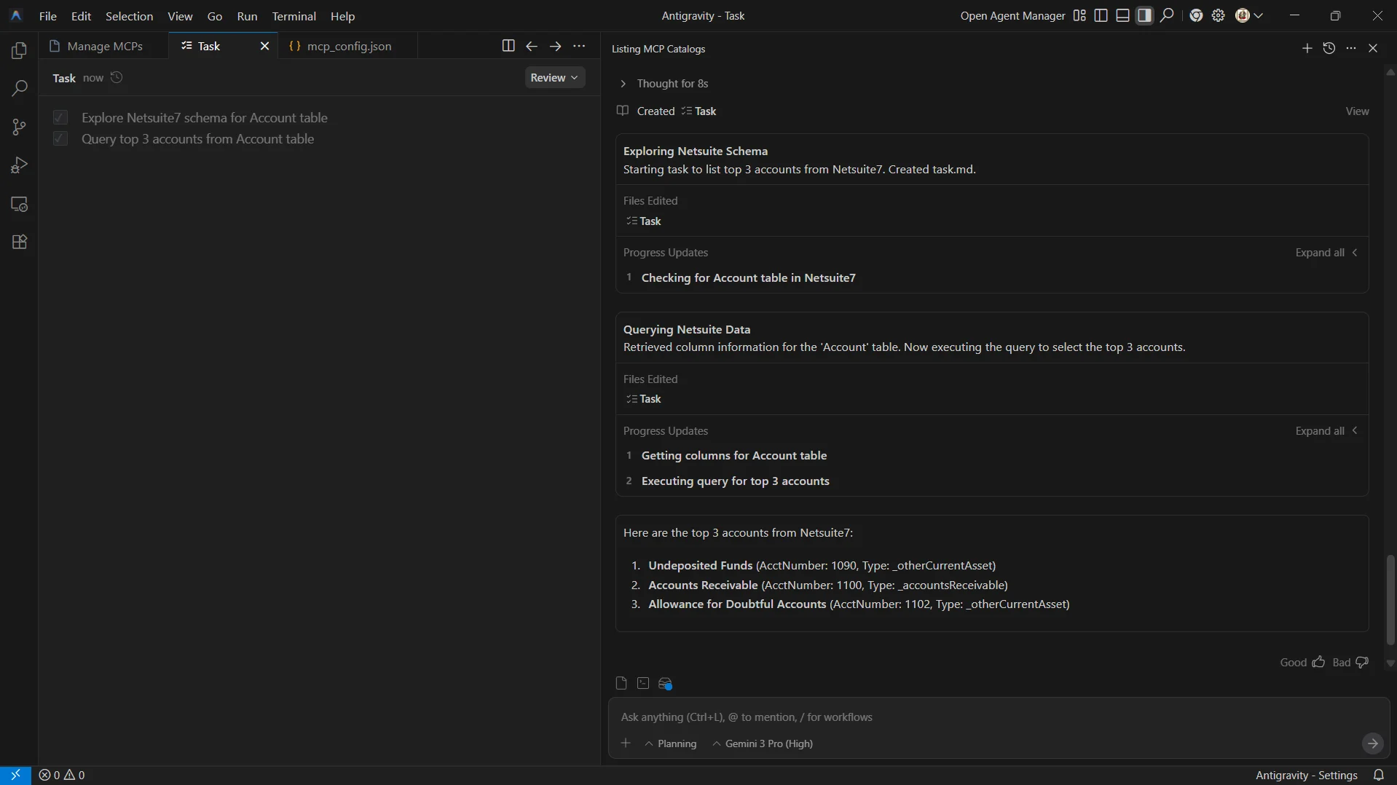Toggle the secondary side bar layout icon
The height and width of the screenshot is (785, 1397).
pos(1144,16)
